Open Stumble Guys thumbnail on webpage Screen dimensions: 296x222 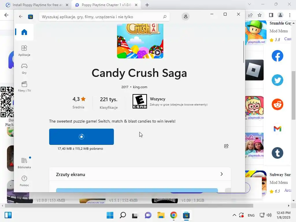(256, 33)
